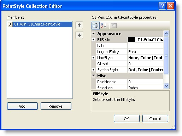Expand the FillStyle property
The image size is (182, 136).
[93, 40]
